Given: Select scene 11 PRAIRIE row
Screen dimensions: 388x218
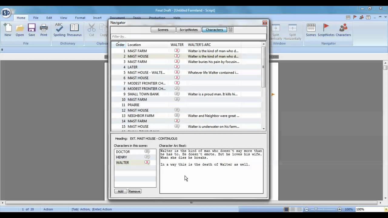Looking at the screenshot, I should (x=186, y=105).
